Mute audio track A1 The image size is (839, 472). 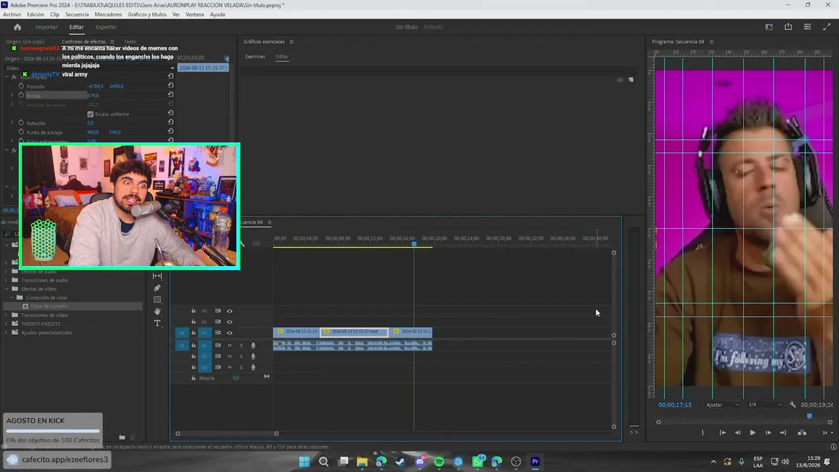click(229, 345)
